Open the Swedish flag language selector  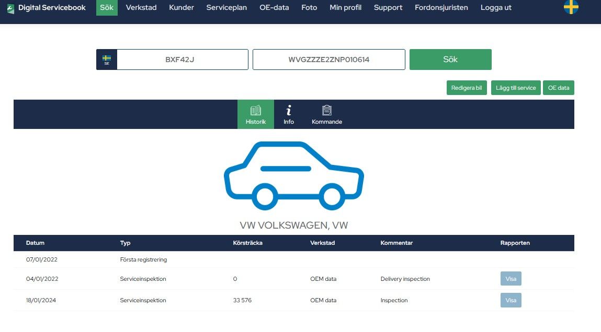[x=571, y=6]
